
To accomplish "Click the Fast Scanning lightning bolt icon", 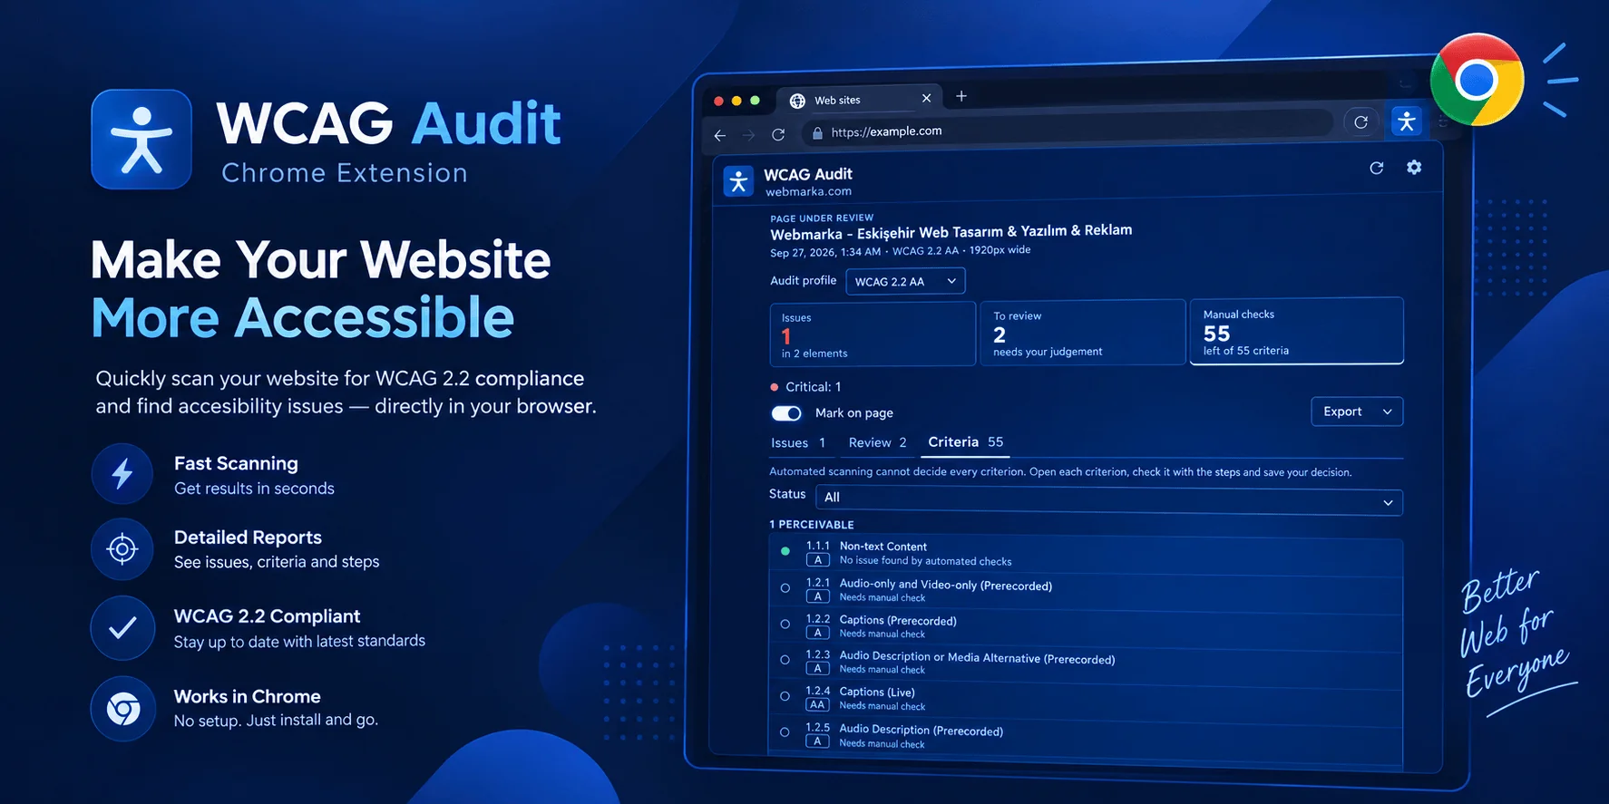I will tap(122, 473).
